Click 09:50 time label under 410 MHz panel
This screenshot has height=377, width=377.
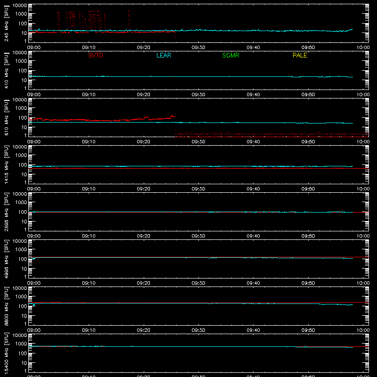point(308,95)
